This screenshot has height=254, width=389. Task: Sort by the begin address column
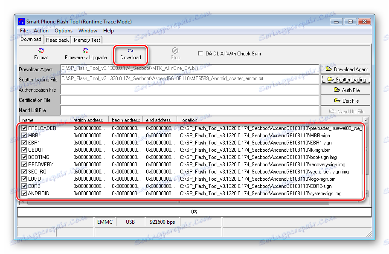(126, 120)
